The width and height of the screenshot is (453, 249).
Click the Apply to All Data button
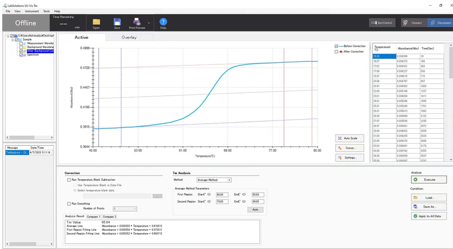point(429,216)
